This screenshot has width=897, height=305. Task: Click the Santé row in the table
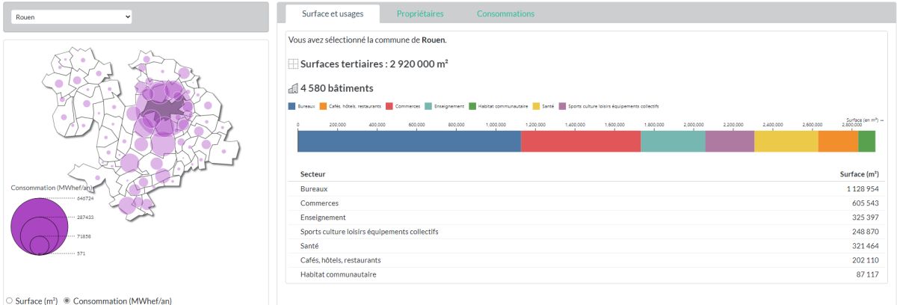coord(585,246)
